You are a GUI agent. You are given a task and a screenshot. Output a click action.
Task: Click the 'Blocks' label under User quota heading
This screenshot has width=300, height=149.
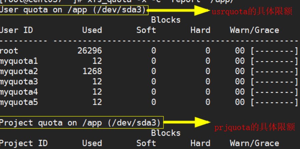[x=166, y=20]
